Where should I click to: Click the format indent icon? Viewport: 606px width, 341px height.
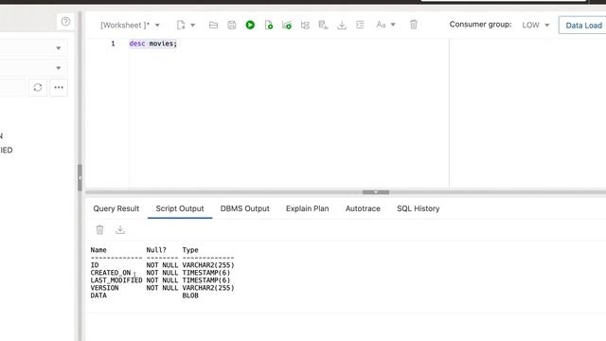(360, 25)
